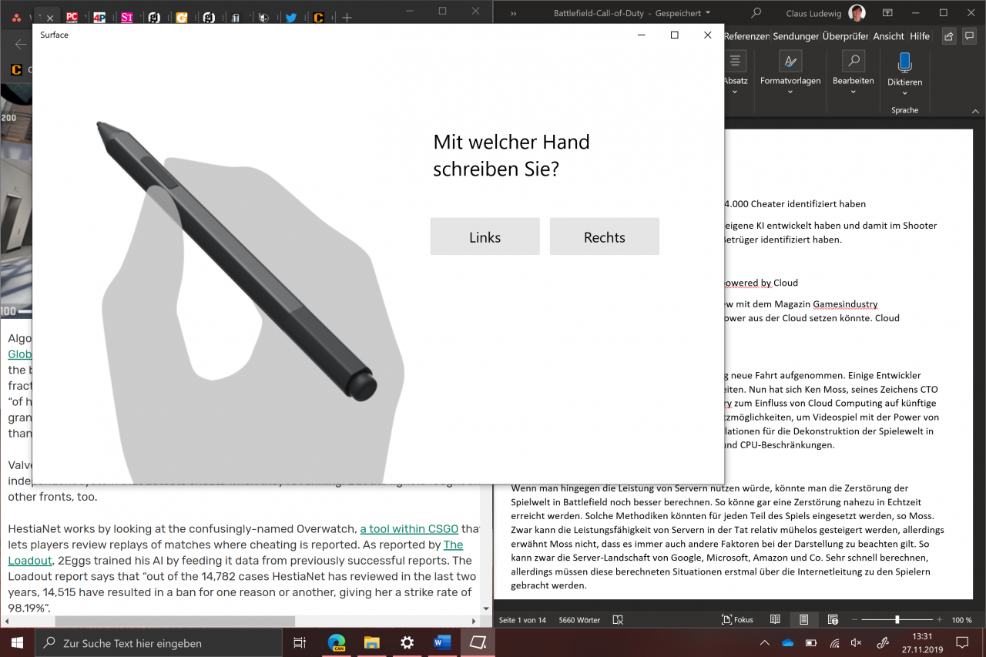Open Claus Ludewig account picture
Viewport: 986px width, 657px height.
pyautogui.click(x=855, y=13)
